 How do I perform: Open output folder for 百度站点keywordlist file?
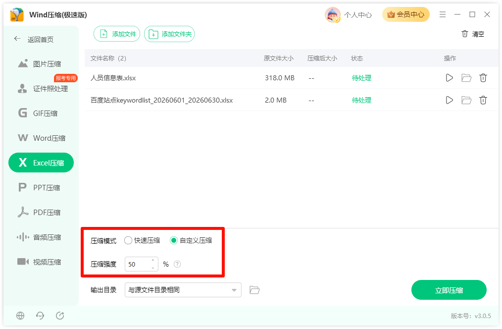pyautogui.click(x=466, y=100)
